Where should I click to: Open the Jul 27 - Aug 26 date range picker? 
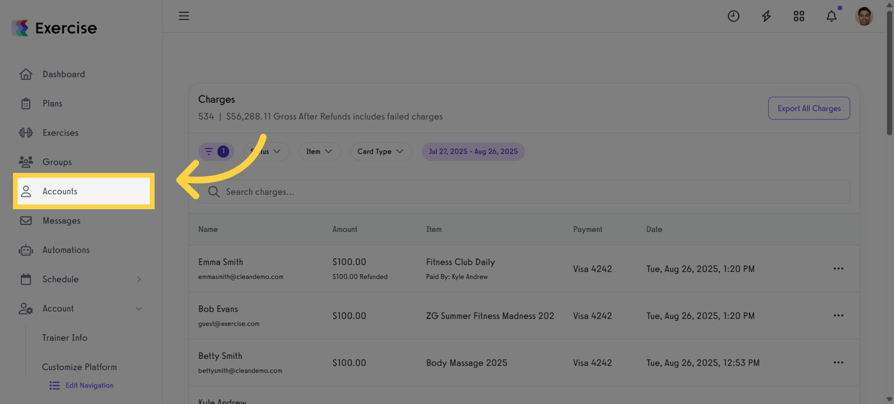coord(473,151)
